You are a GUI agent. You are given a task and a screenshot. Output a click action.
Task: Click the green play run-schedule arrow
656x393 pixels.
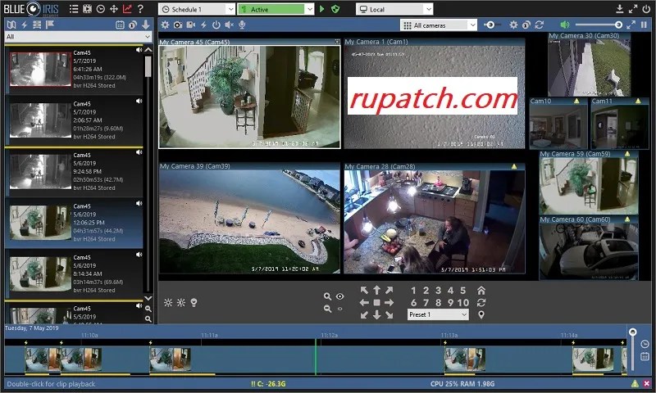point(321,9)
